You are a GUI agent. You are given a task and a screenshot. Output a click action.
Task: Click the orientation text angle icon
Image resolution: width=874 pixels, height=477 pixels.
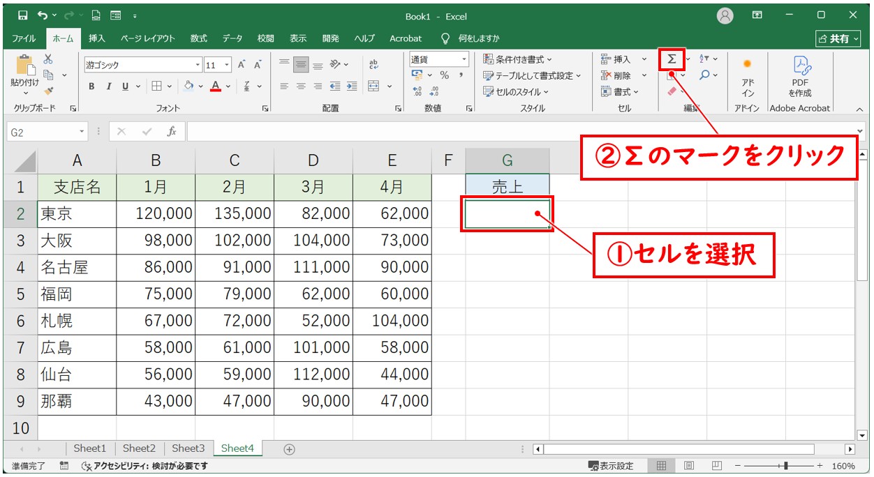coord(335,65)
